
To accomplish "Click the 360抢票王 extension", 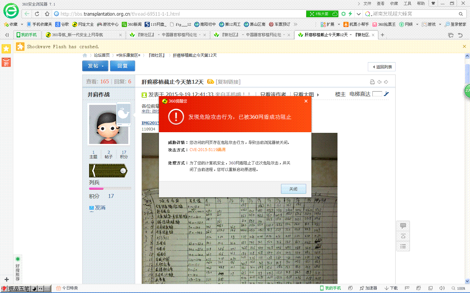I will (x=384, y=24).
